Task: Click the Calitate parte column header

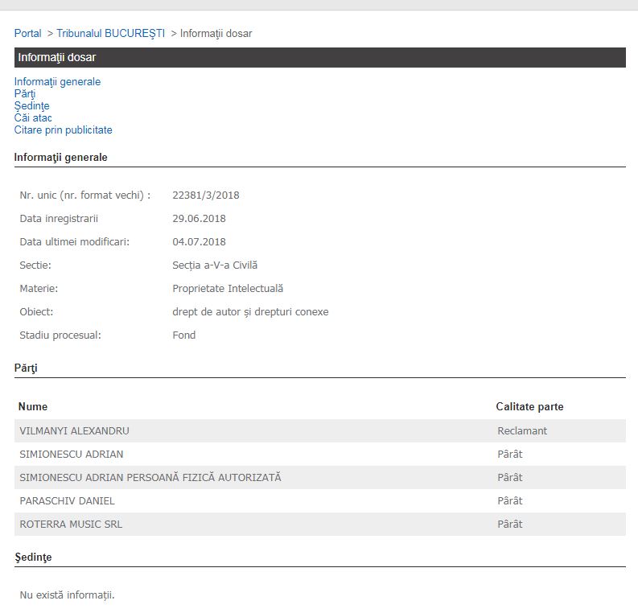Action: tap(529, 406)
